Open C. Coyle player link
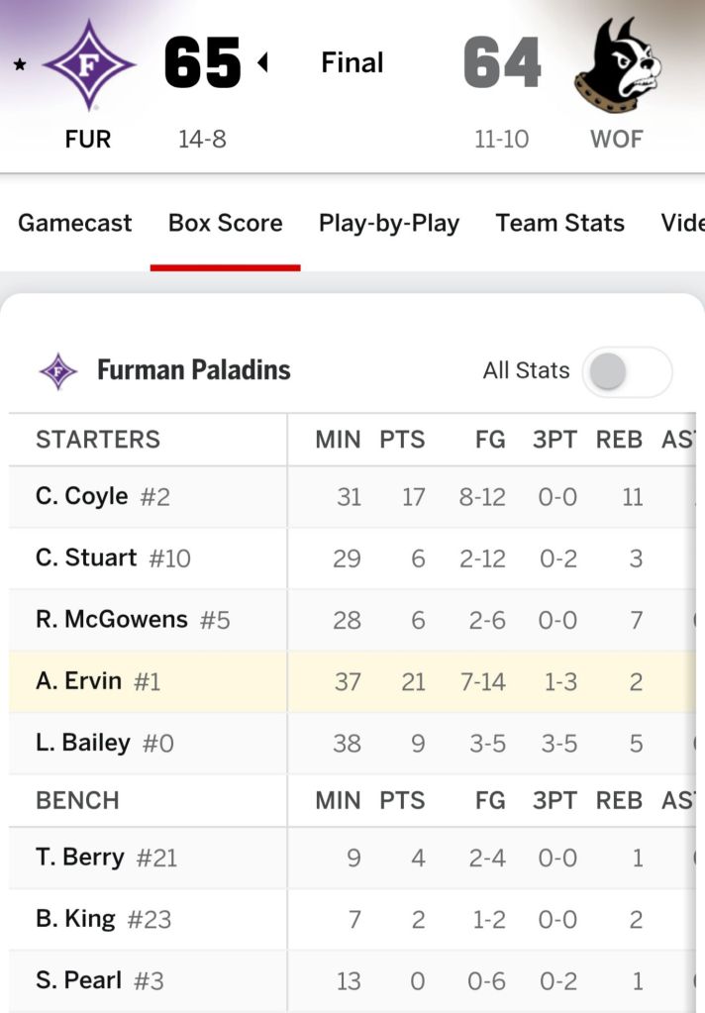This screenshot has height=1013, width=705. 81,496
